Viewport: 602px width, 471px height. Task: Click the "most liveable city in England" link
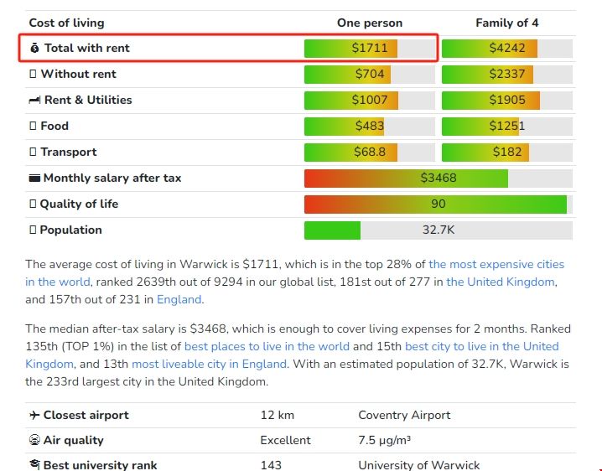(209, 364)
